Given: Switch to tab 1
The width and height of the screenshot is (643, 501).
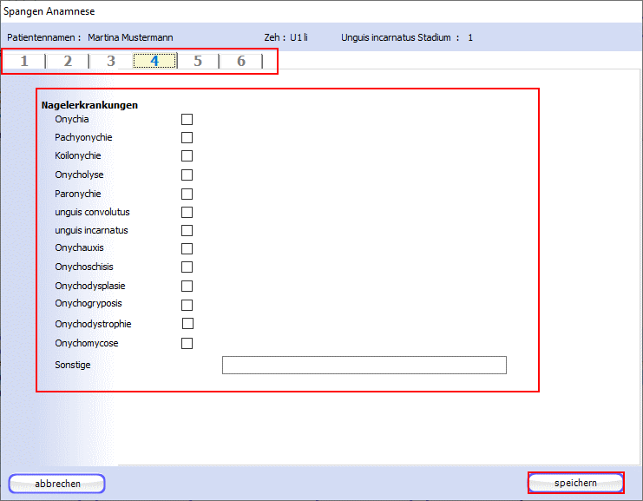Looking at the screenshot, I should point(24,61).
